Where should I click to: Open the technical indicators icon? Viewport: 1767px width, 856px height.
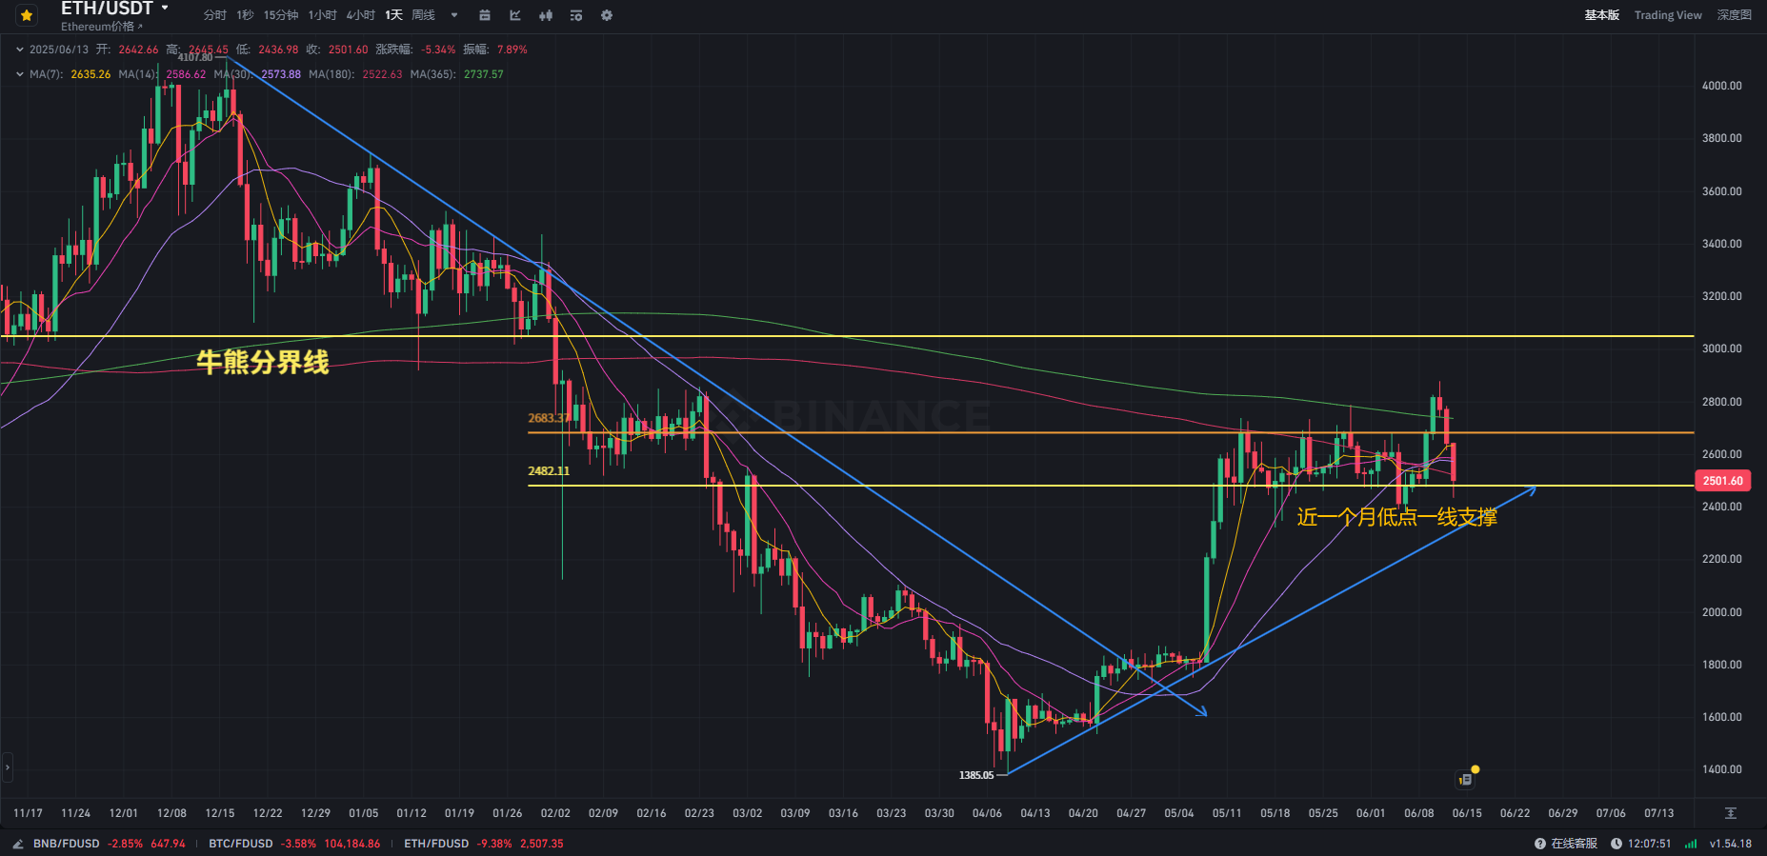point(576,15)
